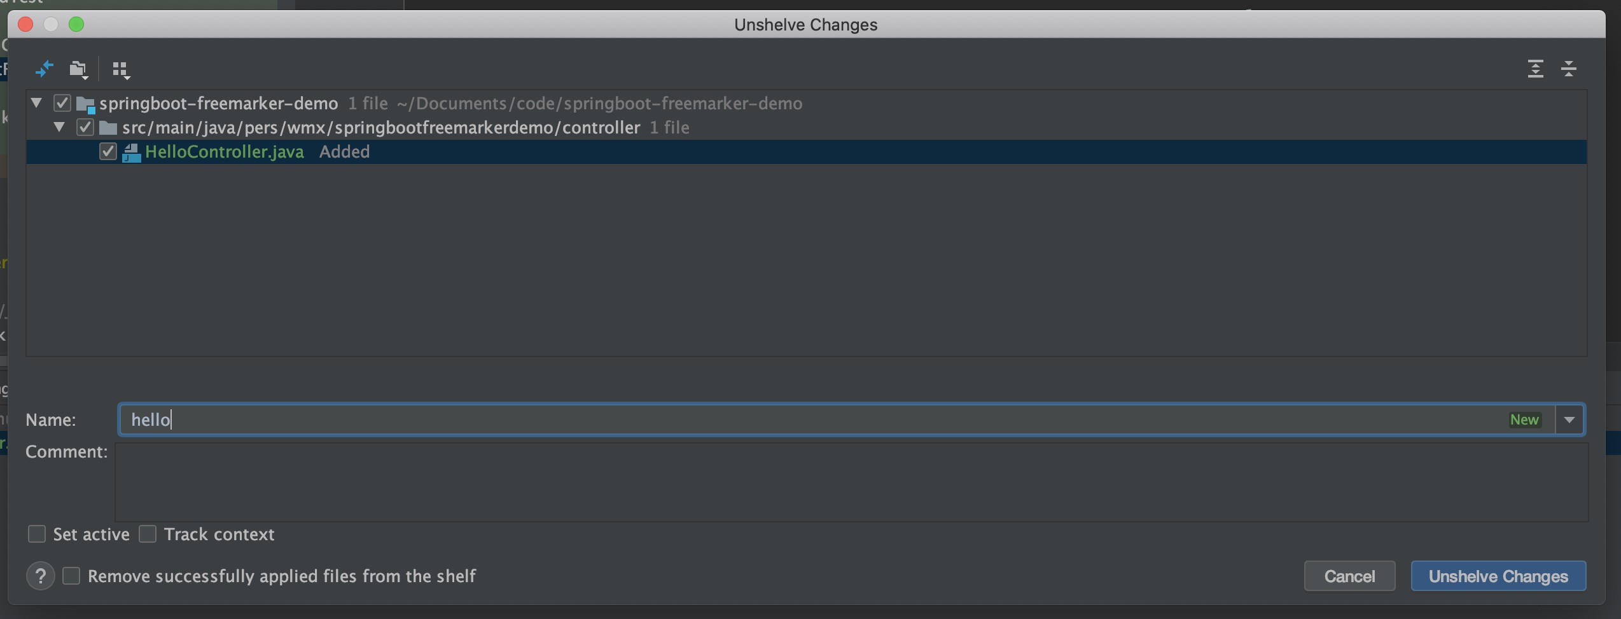The width and height of the screenshot is (1621, 619).
Task: Open the changelist Name dropdown arrow
Action: pyautogui.click(x=1569, y=420)
